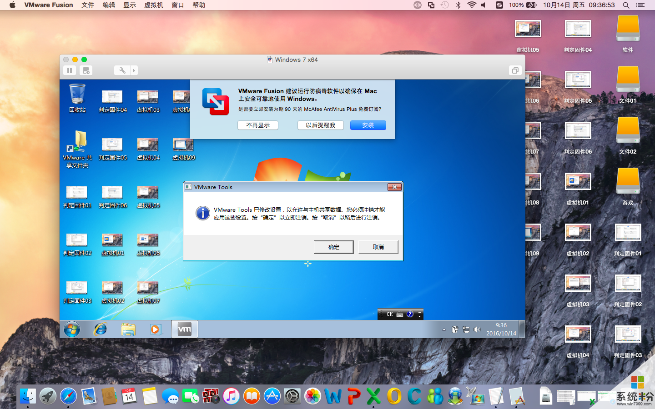The width and height of the screenshot is (655, 409).
Task: Open Safari from the Dock
Action: [x=69, y=396]
